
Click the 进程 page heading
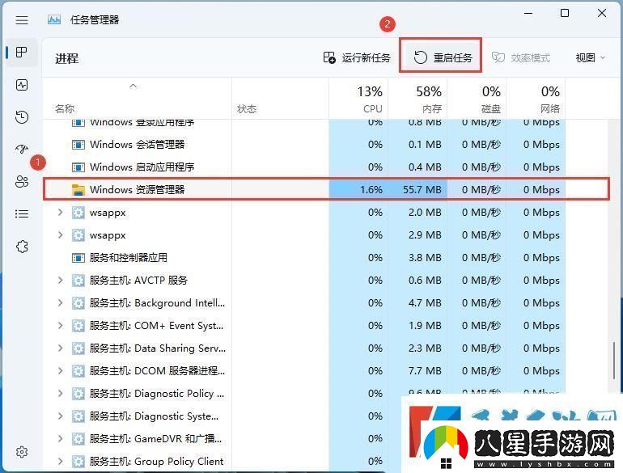[x=66, y=58]
